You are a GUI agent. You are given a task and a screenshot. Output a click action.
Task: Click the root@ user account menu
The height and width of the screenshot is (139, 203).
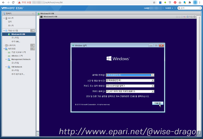(153, 8)
